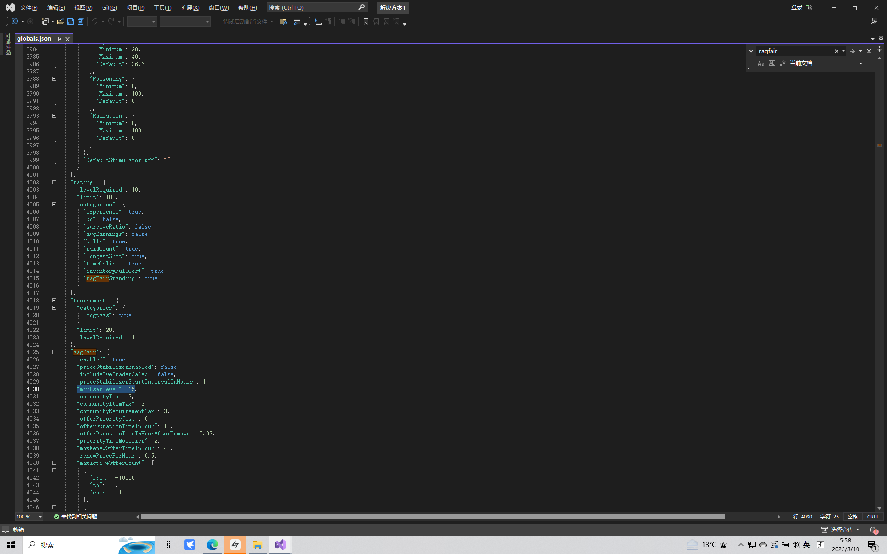Click the window layout icon in toolbar
This screenshot has width=887, height=554.
[297, 22]
